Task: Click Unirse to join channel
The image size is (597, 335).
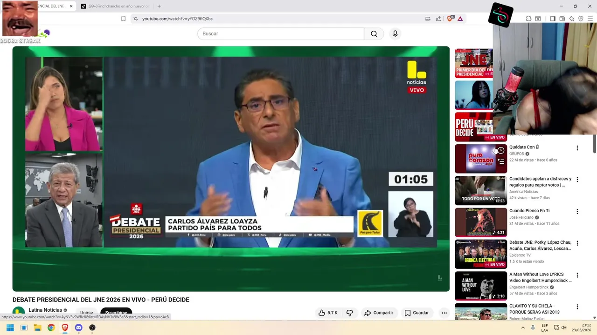Action: coord(87,313)
